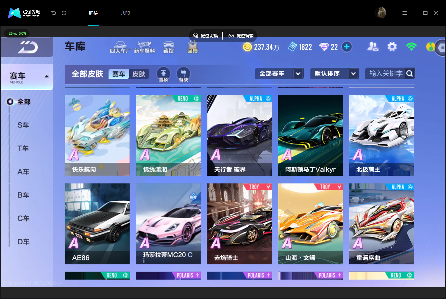Select the 天行者 破界 car card
The width and height of the screenshot is (446, 299).
pos(240,136)
